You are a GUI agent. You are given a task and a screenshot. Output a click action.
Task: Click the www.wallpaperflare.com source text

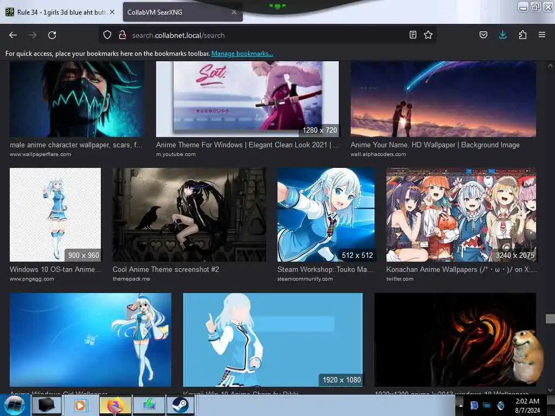coord(40,154)
